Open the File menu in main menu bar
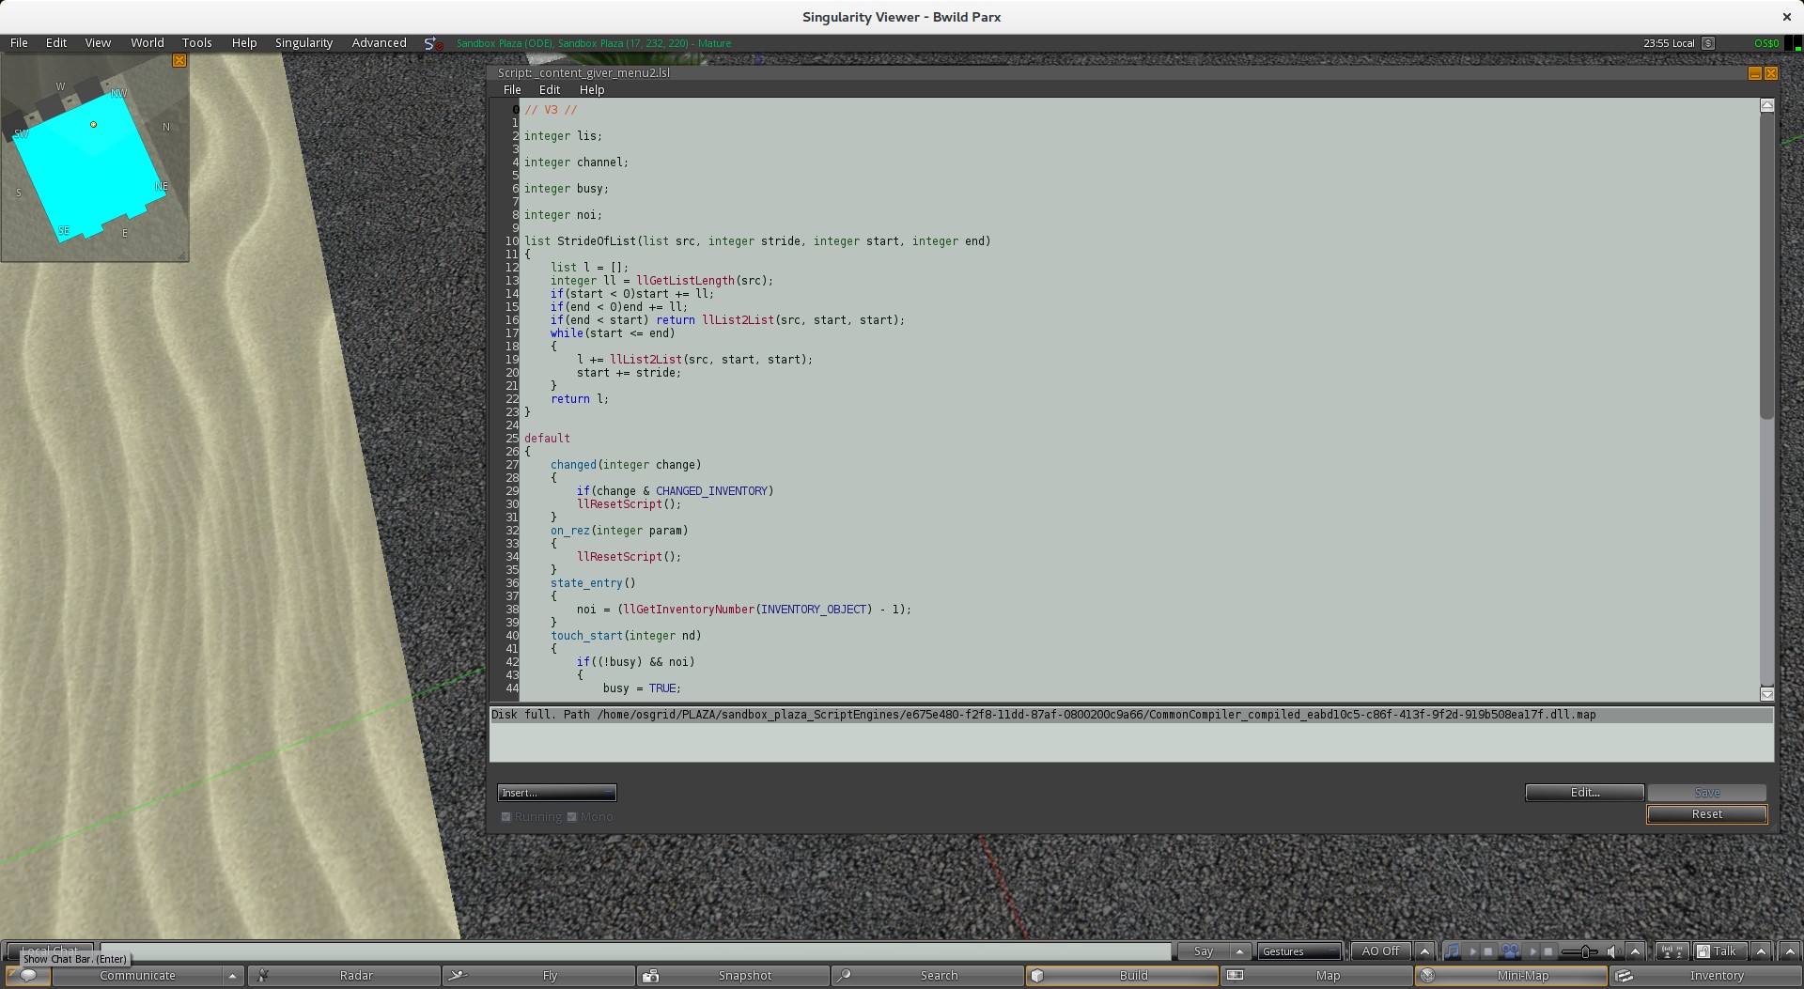 [19, 43]
